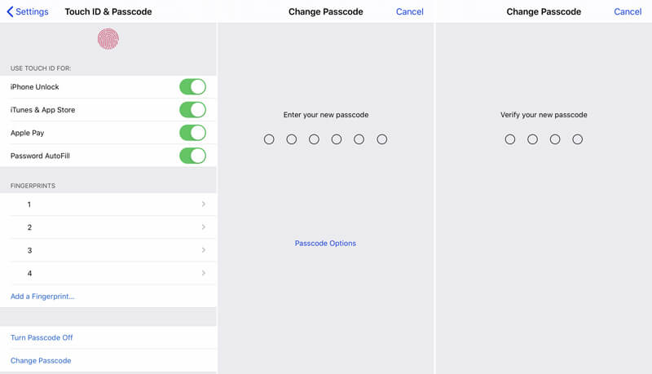Open Passcode Options link
Screen dimensions: 652x374
pyautogui.click(x=325, y=244)
